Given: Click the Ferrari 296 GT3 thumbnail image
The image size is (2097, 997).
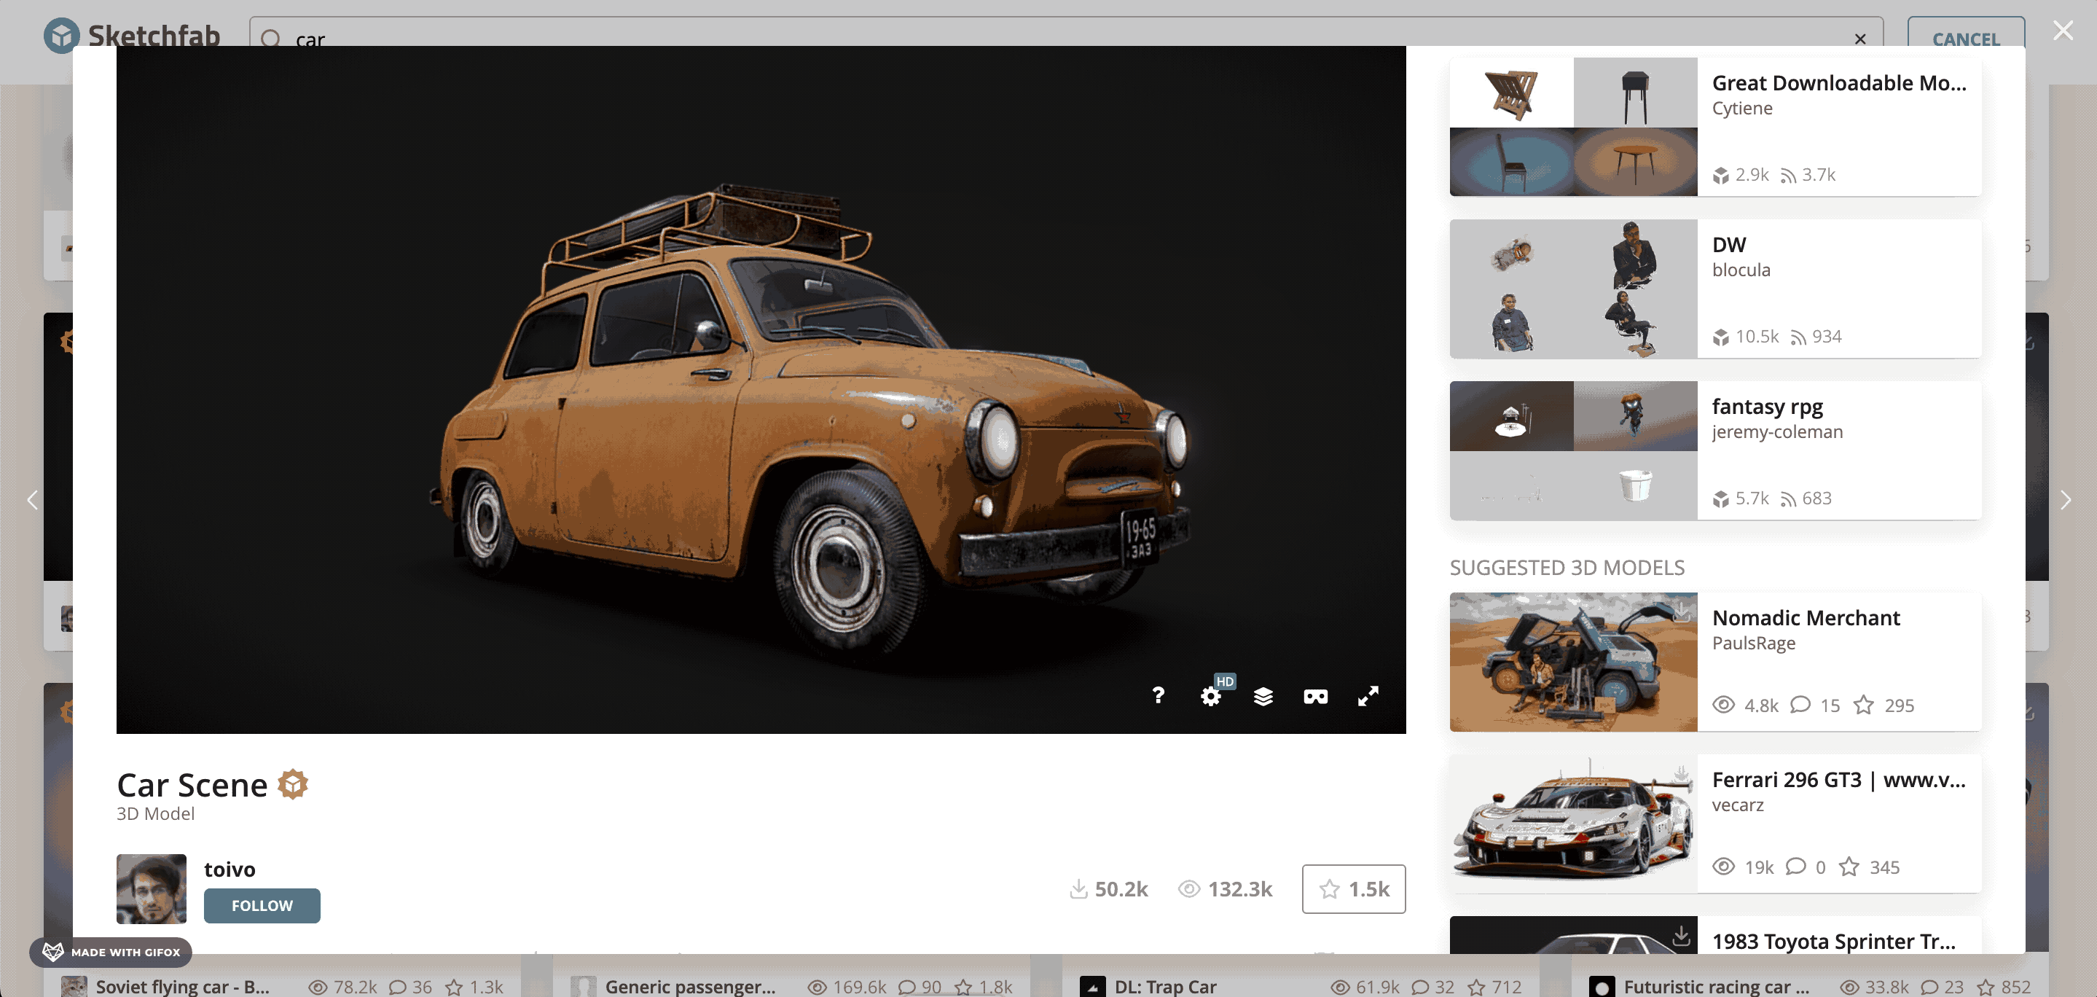Looking at the screenshot, I should (x=1574, y=824).
